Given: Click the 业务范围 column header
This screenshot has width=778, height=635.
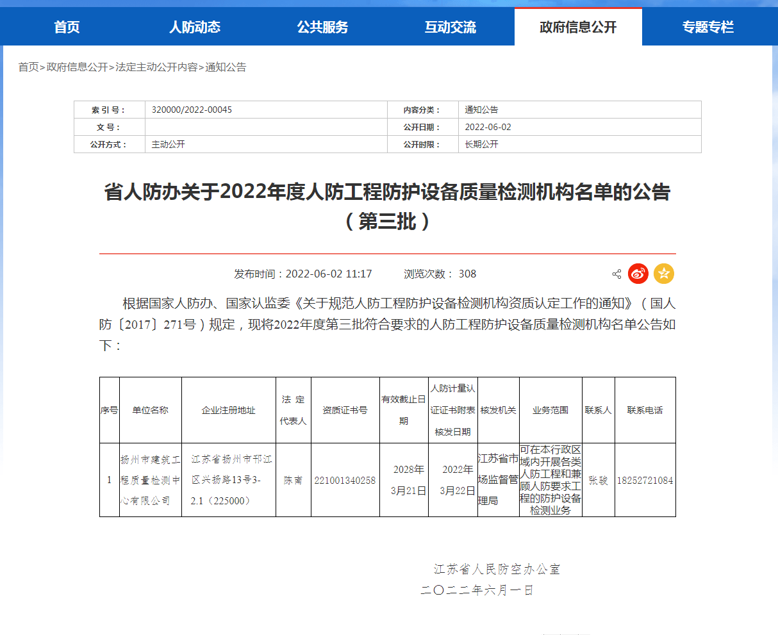Looking at the screenshot, I should (550, 410).
